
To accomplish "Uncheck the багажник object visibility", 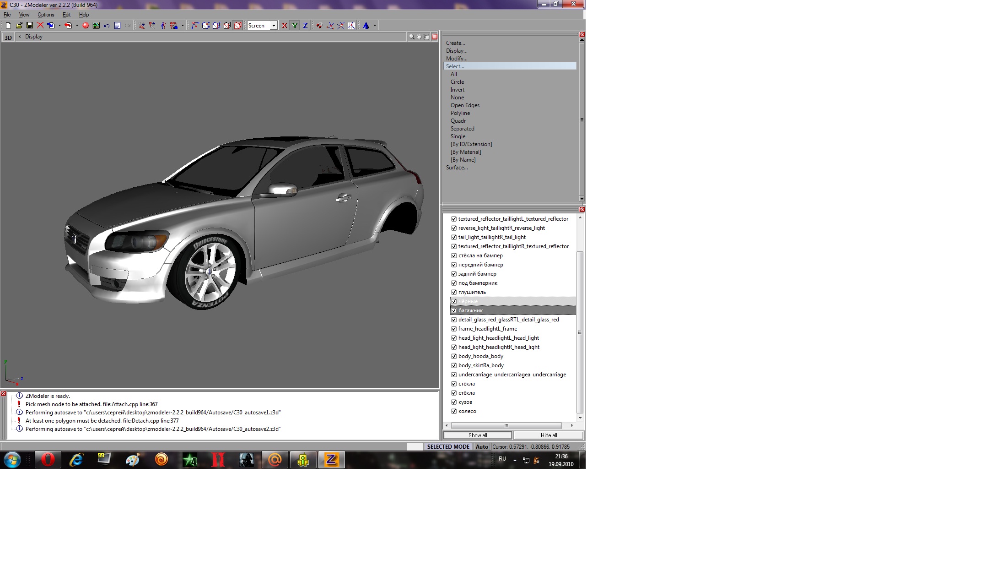I will (x=454, y=310).
